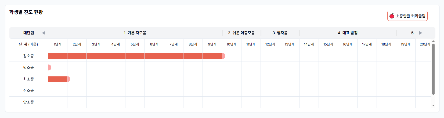The height and width of the screenshot is (118, 444).
Task: Open 소중한글 커리큘럼 button
Action: pyautogui.click(x=407, y=16)
